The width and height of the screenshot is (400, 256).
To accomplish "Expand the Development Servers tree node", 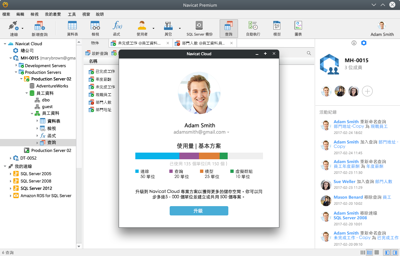I will (16, 65).
